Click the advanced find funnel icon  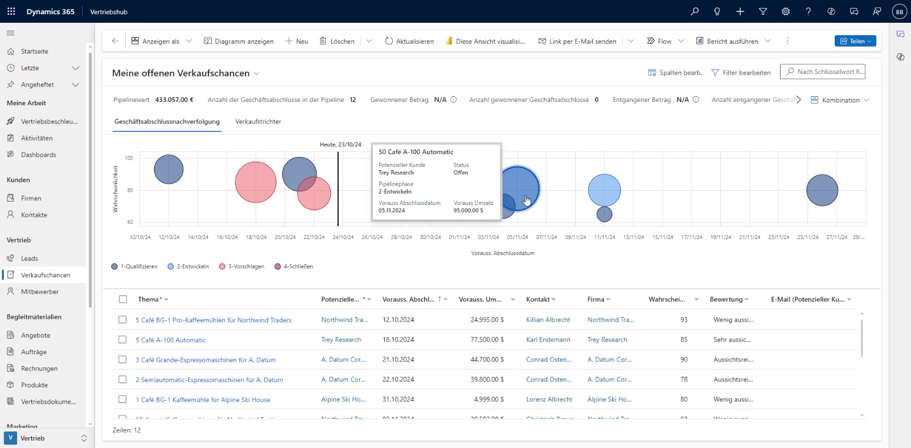pos(763,11)
